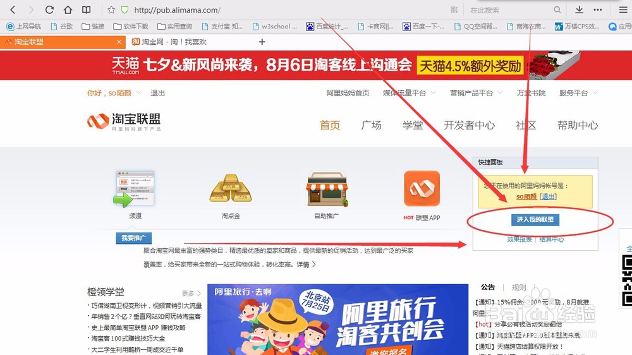Image resolution: width=632 pixels, height=355 pixels.
Task: Open the 阿里旅行 淘客共创会 banner
Action: tap(337, 320)
